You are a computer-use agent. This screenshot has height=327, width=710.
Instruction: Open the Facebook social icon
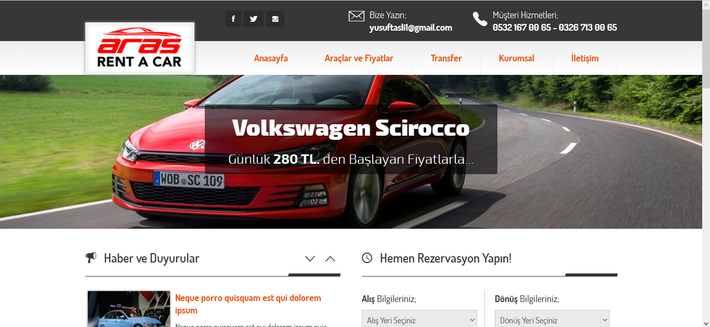click(x=233, y=19)
